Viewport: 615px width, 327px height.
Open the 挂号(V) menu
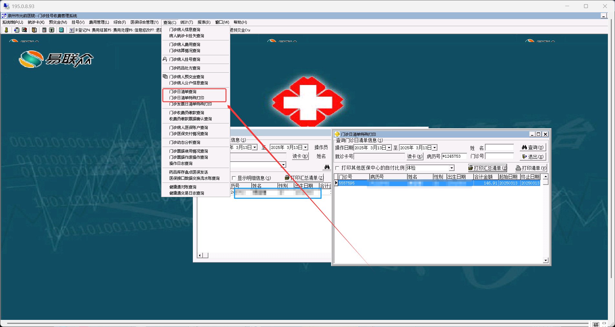78,22
